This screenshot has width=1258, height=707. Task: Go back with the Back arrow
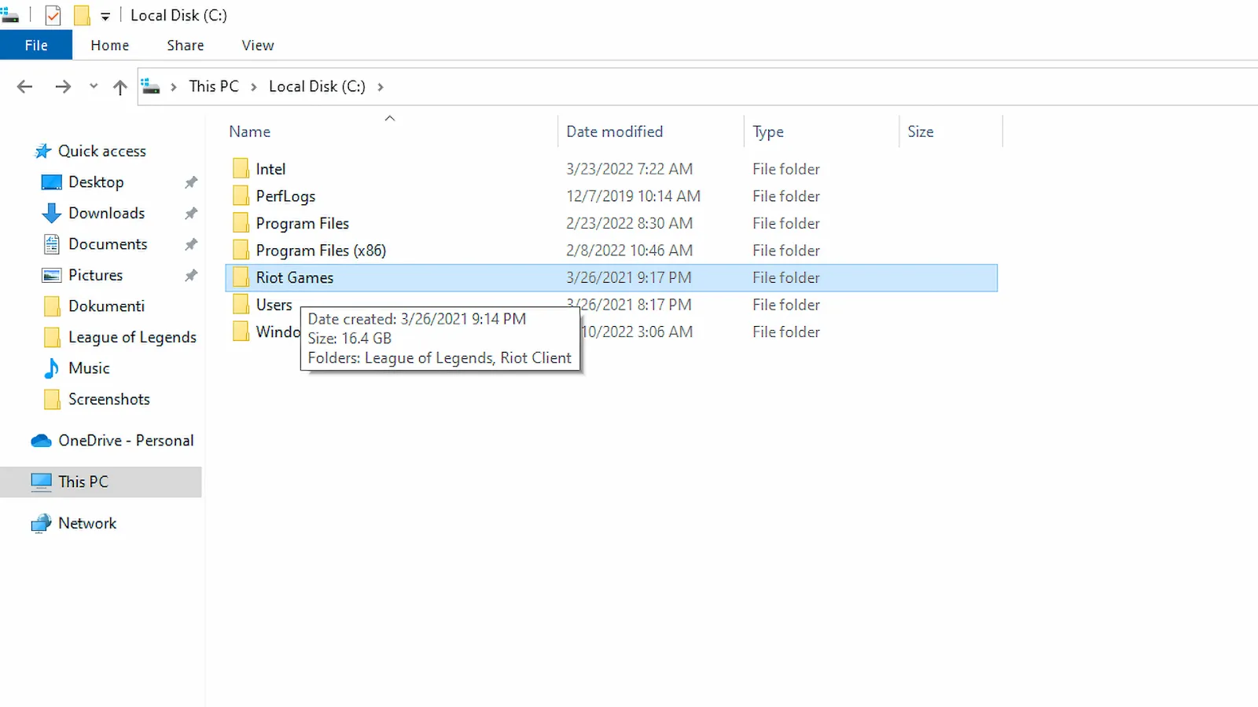tap(25, 86)
